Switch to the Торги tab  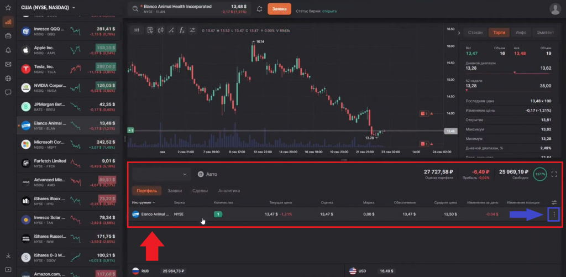pyautogui.click(x=499, y=33)
